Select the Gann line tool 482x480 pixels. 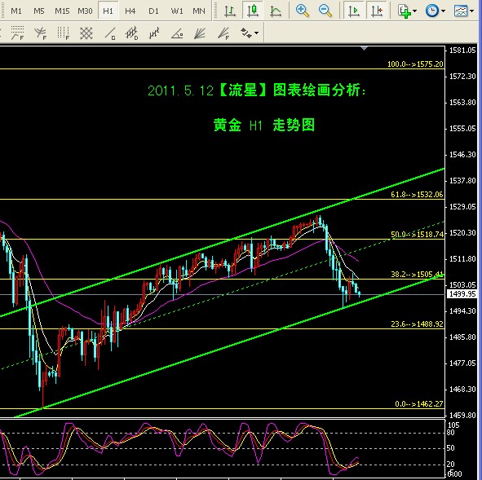110,33
